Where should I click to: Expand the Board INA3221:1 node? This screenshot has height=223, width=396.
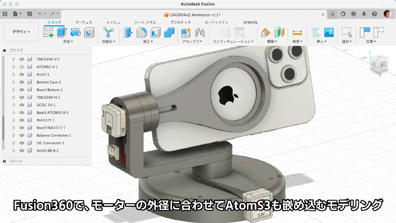click(13, 127)
